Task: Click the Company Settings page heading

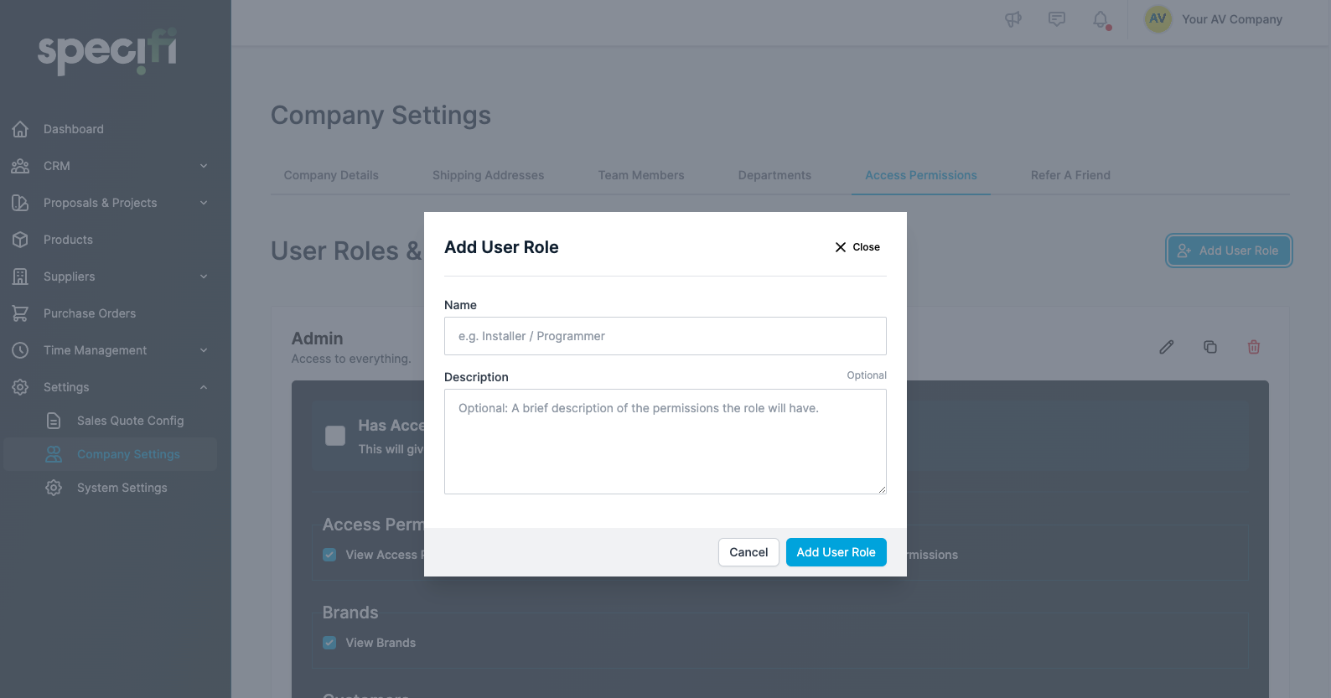Action: coord(381,115)
